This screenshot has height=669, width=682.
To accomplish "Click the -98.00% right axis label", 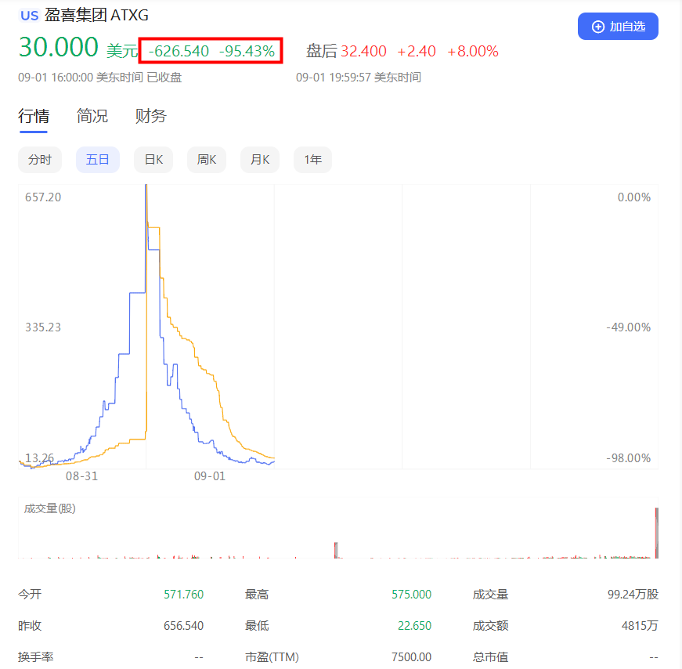I will (628, 458).
